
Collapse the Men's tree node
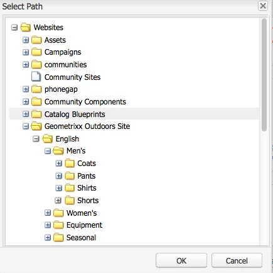[x=48, y=151]
